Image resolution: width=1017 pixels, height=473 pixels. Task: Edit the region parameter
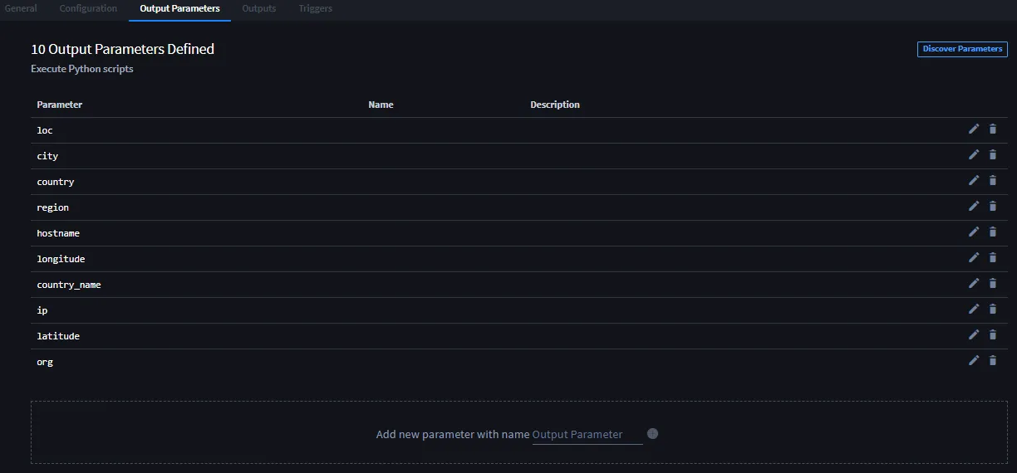click(x=974, y=206)
